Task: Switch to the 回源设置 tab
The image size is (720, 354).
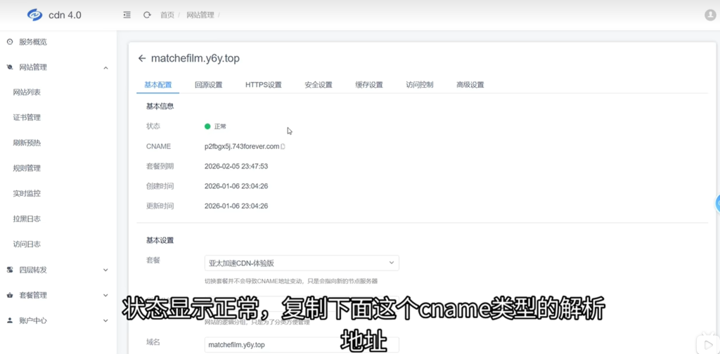Action: pyautogui.click(x=208, y=85)
